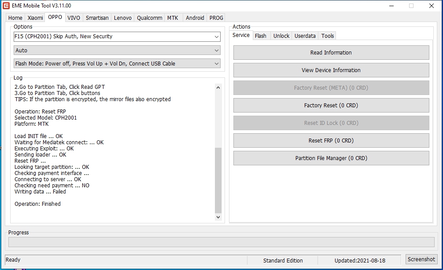The width and height of the screenshot is (443, 270).
Task: Click the Read Information button
Action: (331, 52)
